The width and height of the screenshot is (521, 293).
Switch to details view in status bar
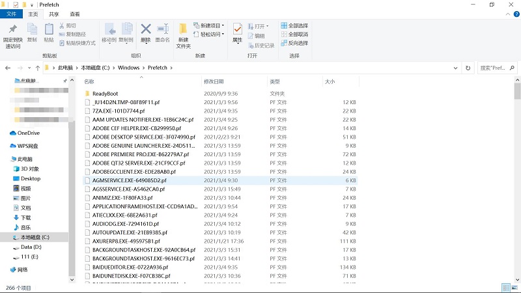tap(505, 287)
